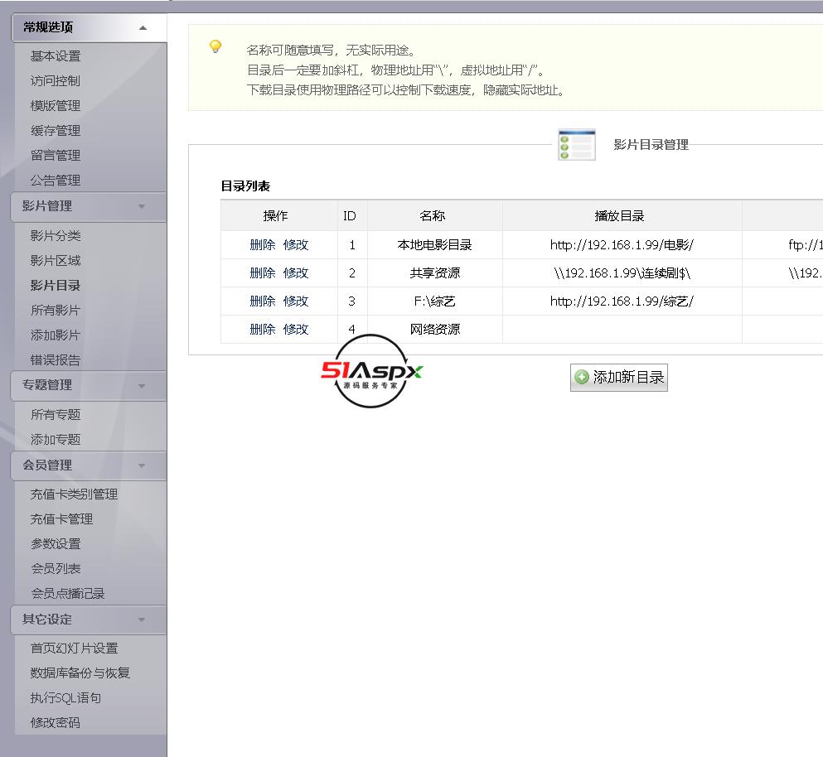Viewport: 823px width, 757px height.
Task: Click name cell 共享资源
Action: click(434, 273)
